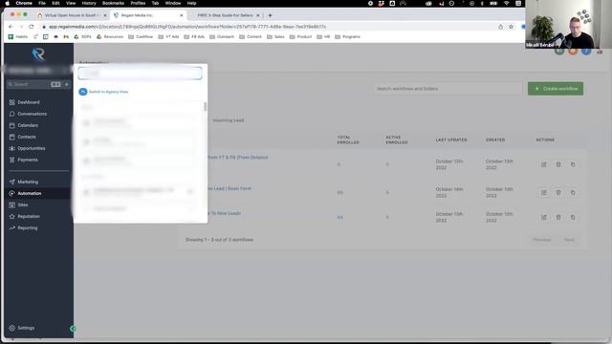Edit the 'To New Leads' workflow
This screenshot has width=612, height=344.
point(544,217)
